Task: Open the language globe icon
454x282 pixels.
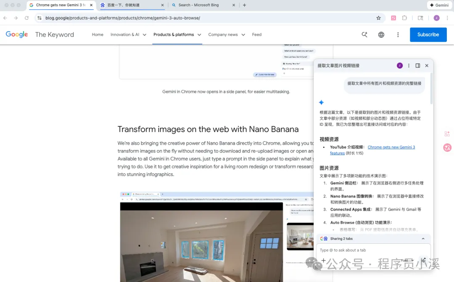Action: [x=381, y=34]
